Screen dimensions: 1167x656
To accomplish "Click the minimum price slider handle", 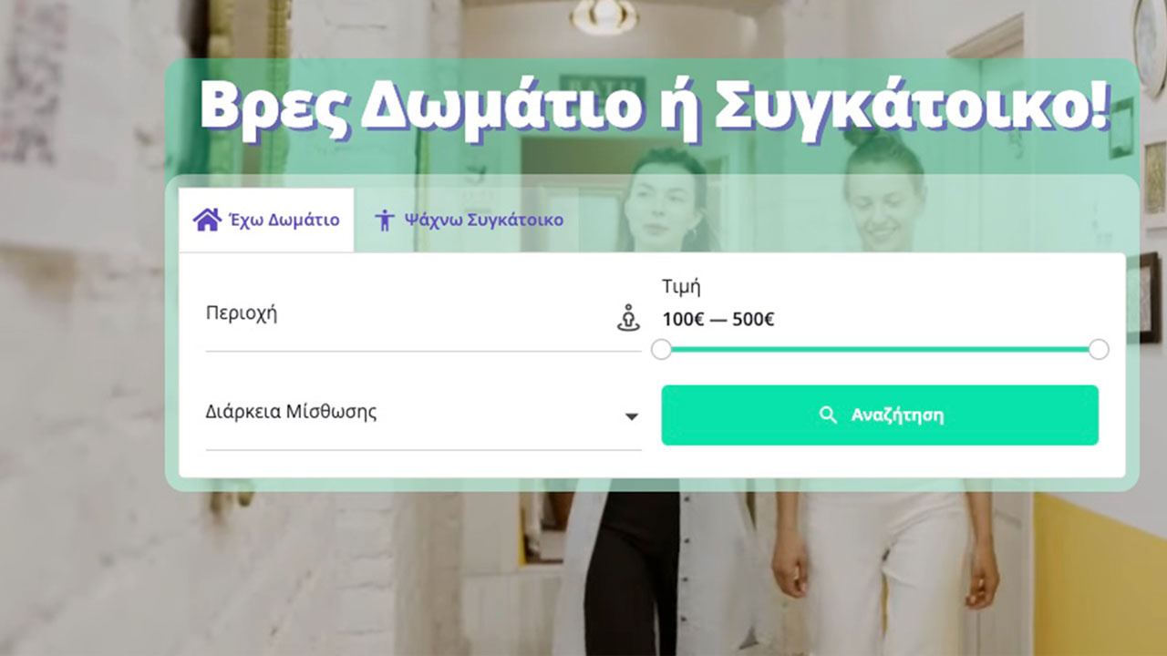I will pyautogui.click(x=662, y=350).
